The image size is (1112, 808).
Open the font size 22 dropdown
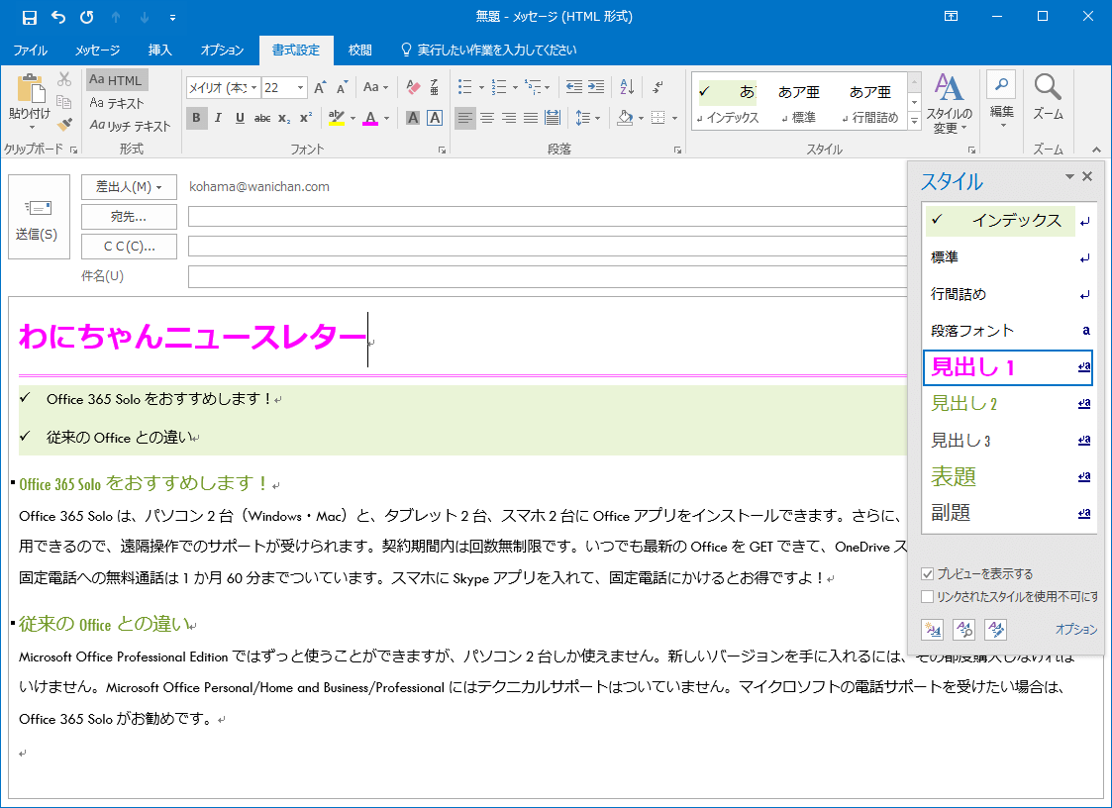pyautogui.click(x=301, y=87)
